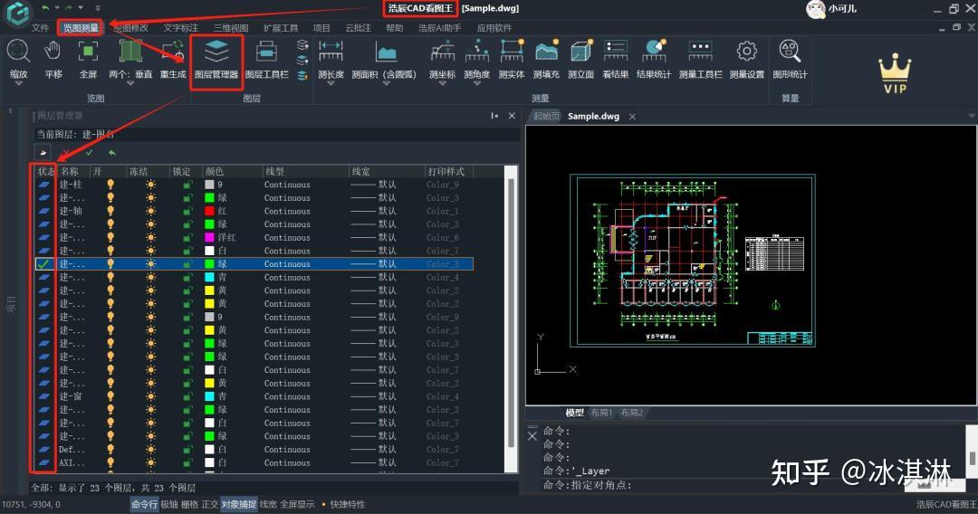
Task: Open the 图层管理器 layer manager
Action: click(x=216, y=59)
